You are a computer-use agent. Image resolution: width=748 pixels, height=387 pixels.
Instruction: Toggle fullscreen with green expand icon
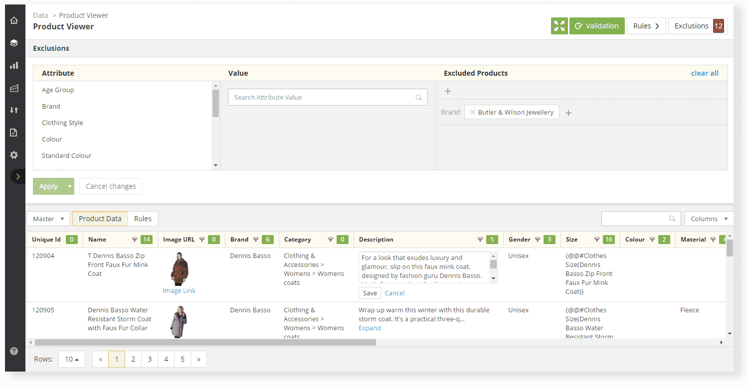[x=560, y=26]
